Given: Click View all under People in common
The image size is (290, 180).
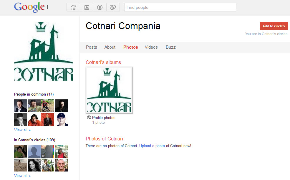Looking at the screenshot, I should tap(22, 130).
